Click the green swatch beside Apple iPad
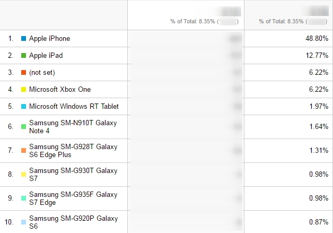The height and width of the screenshot is (233, 333). (23, 56)
